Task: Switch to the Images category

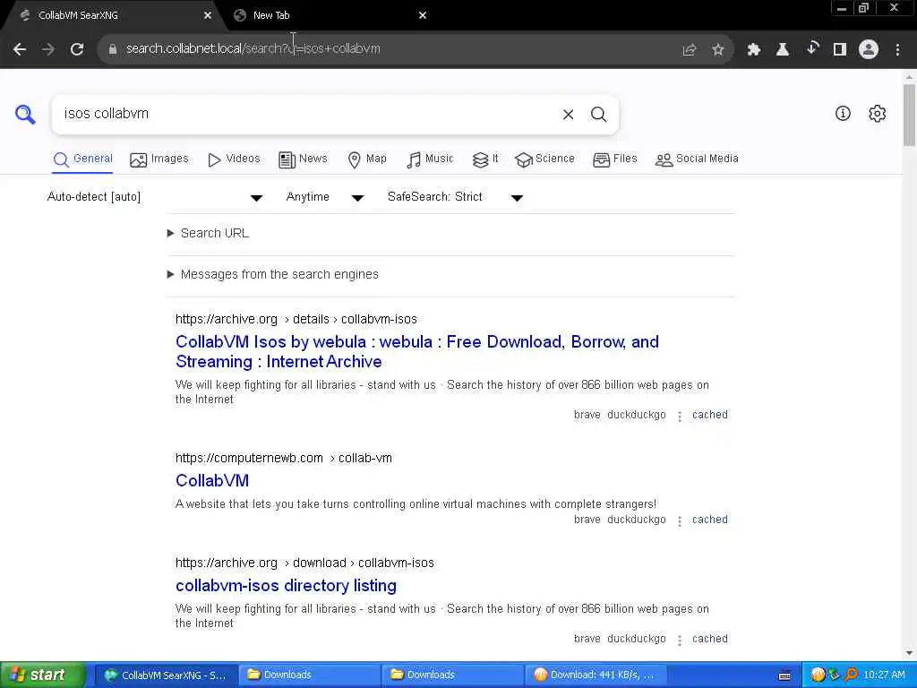Action: pyautogui.click(x=159, y=159)
